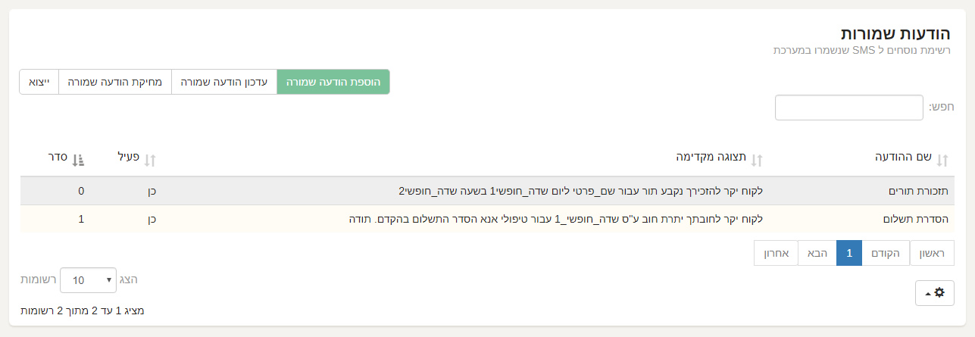Open the gear settings dropdown button
Screen dimensions: 975x337
(x=935, y=292)
